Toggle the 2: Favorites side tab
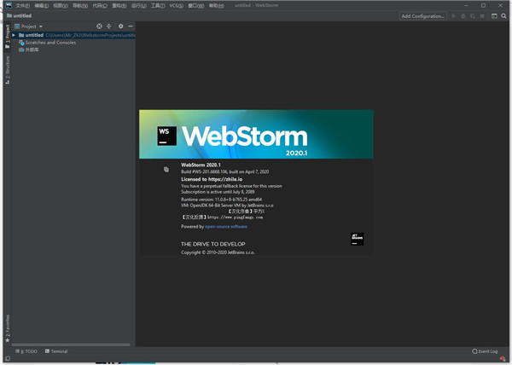 click(x=7, y=328)
